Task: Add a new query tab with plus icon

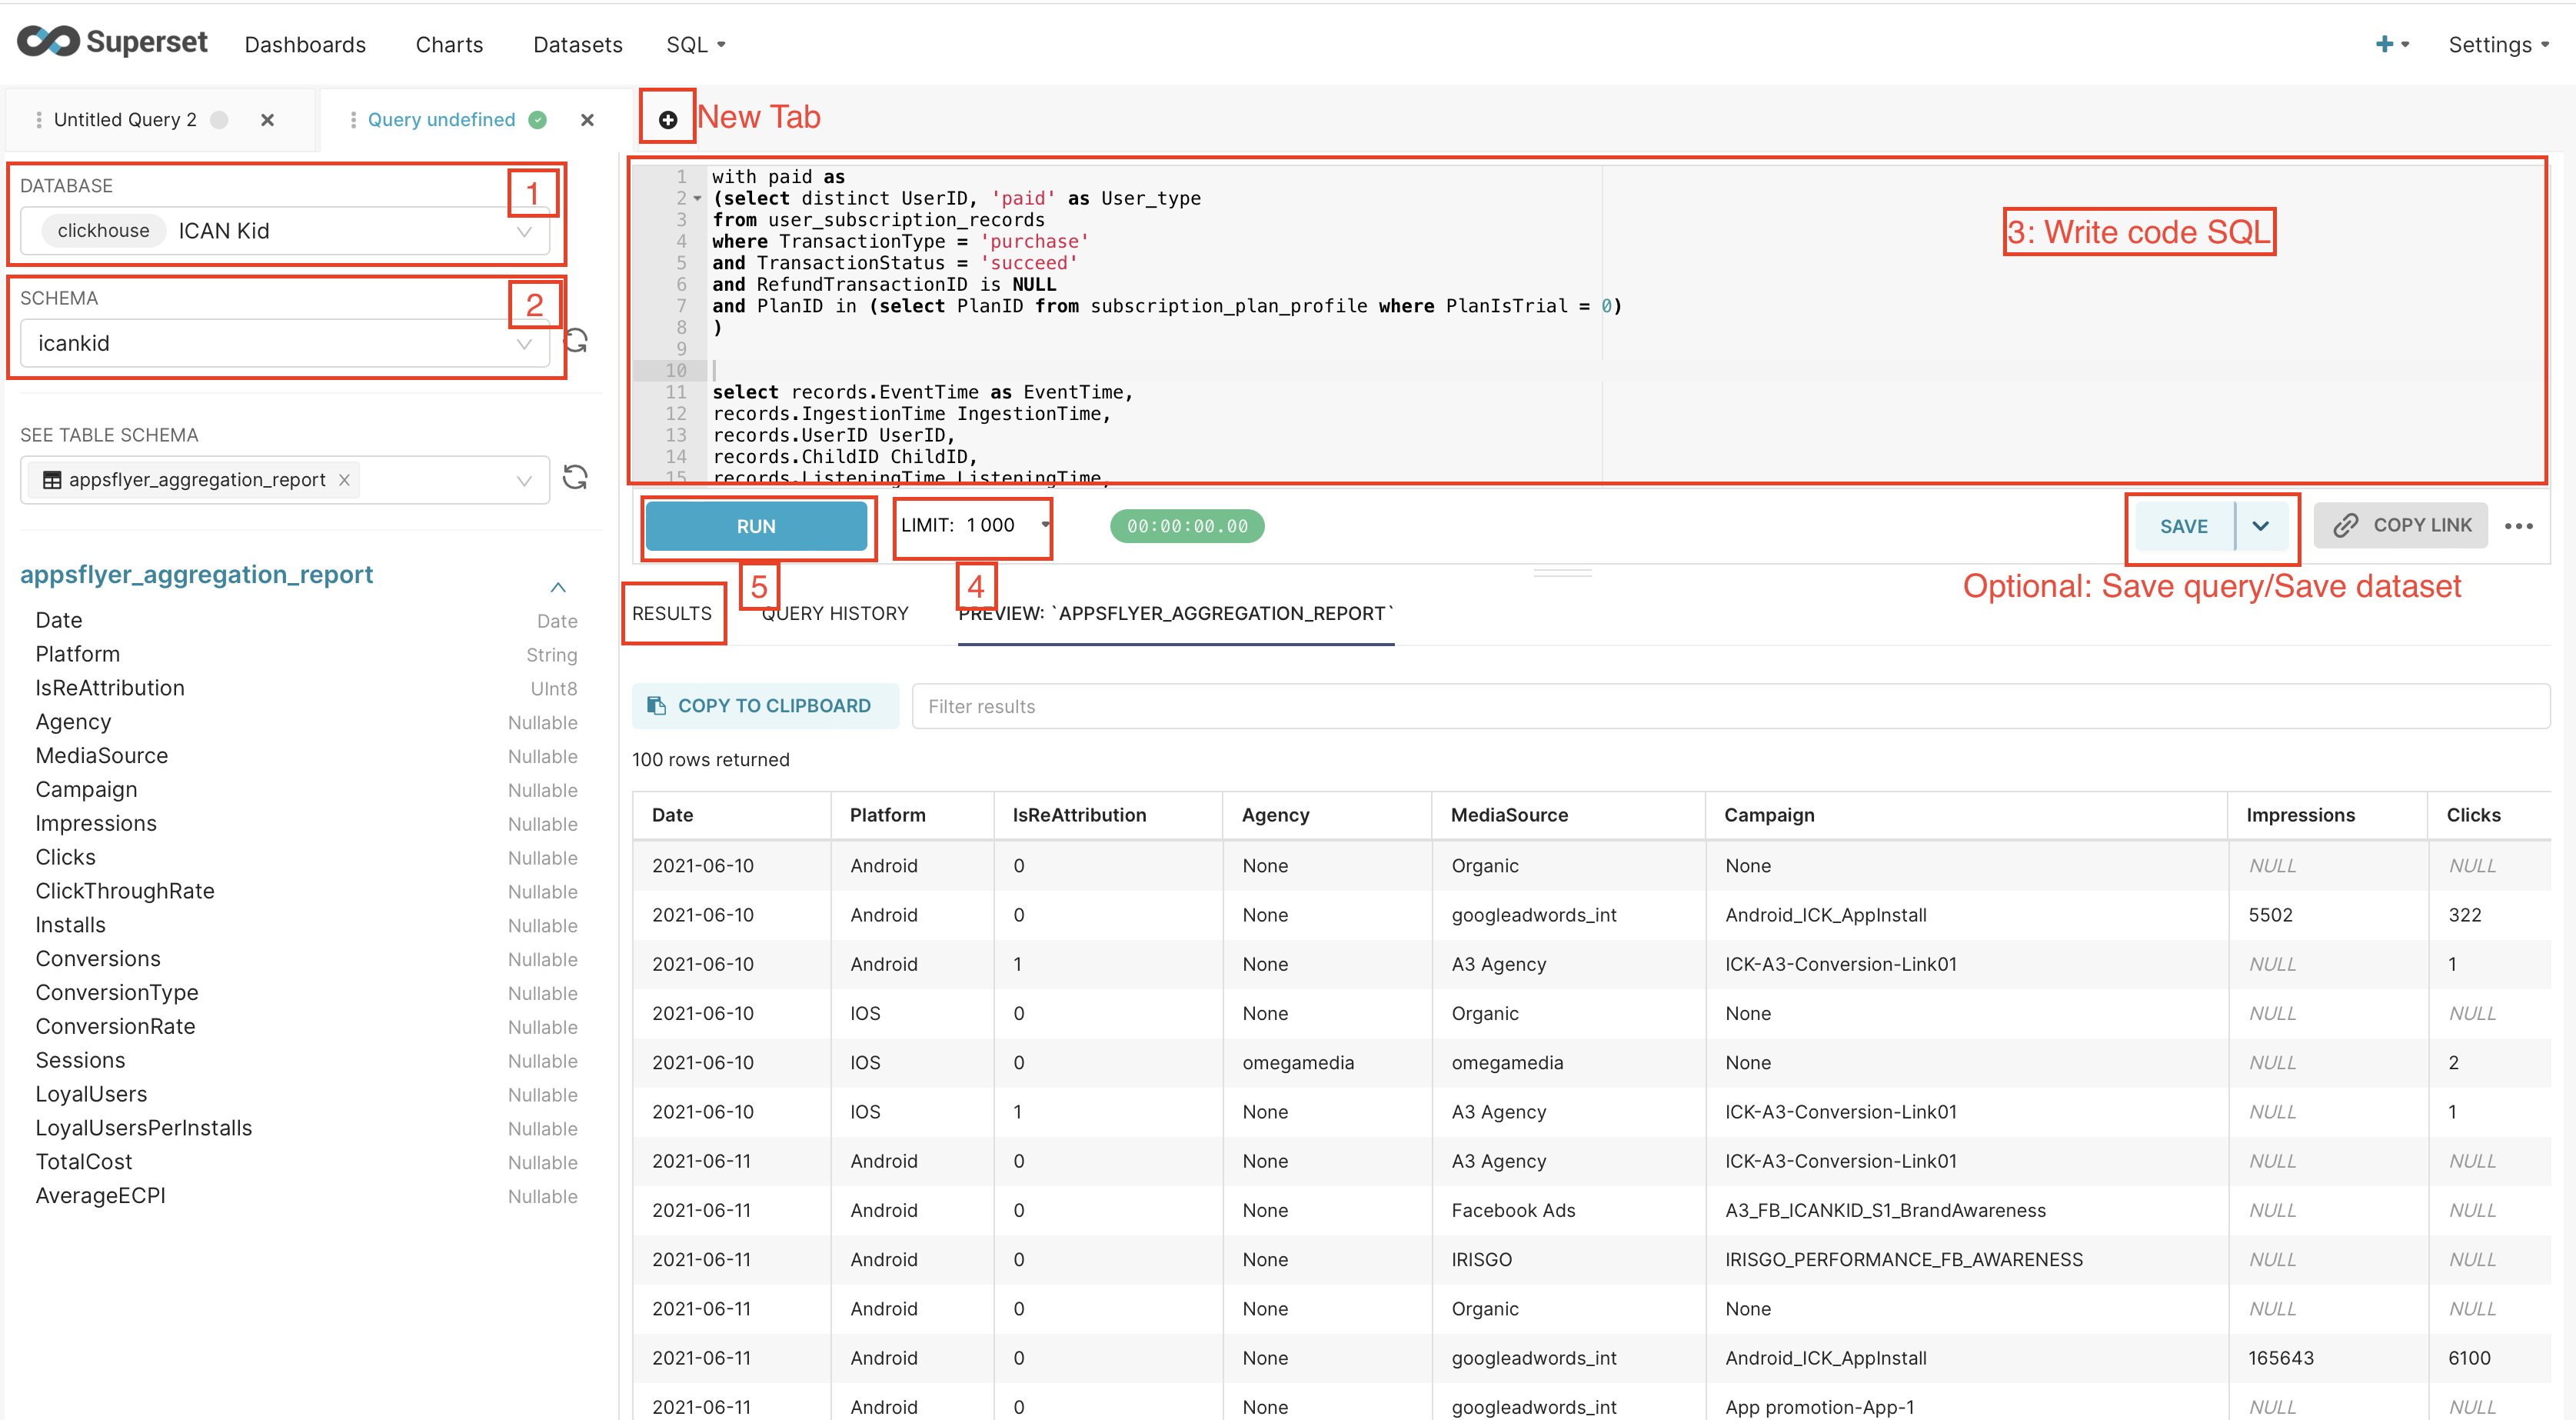Action: click(x=667, y=120)
